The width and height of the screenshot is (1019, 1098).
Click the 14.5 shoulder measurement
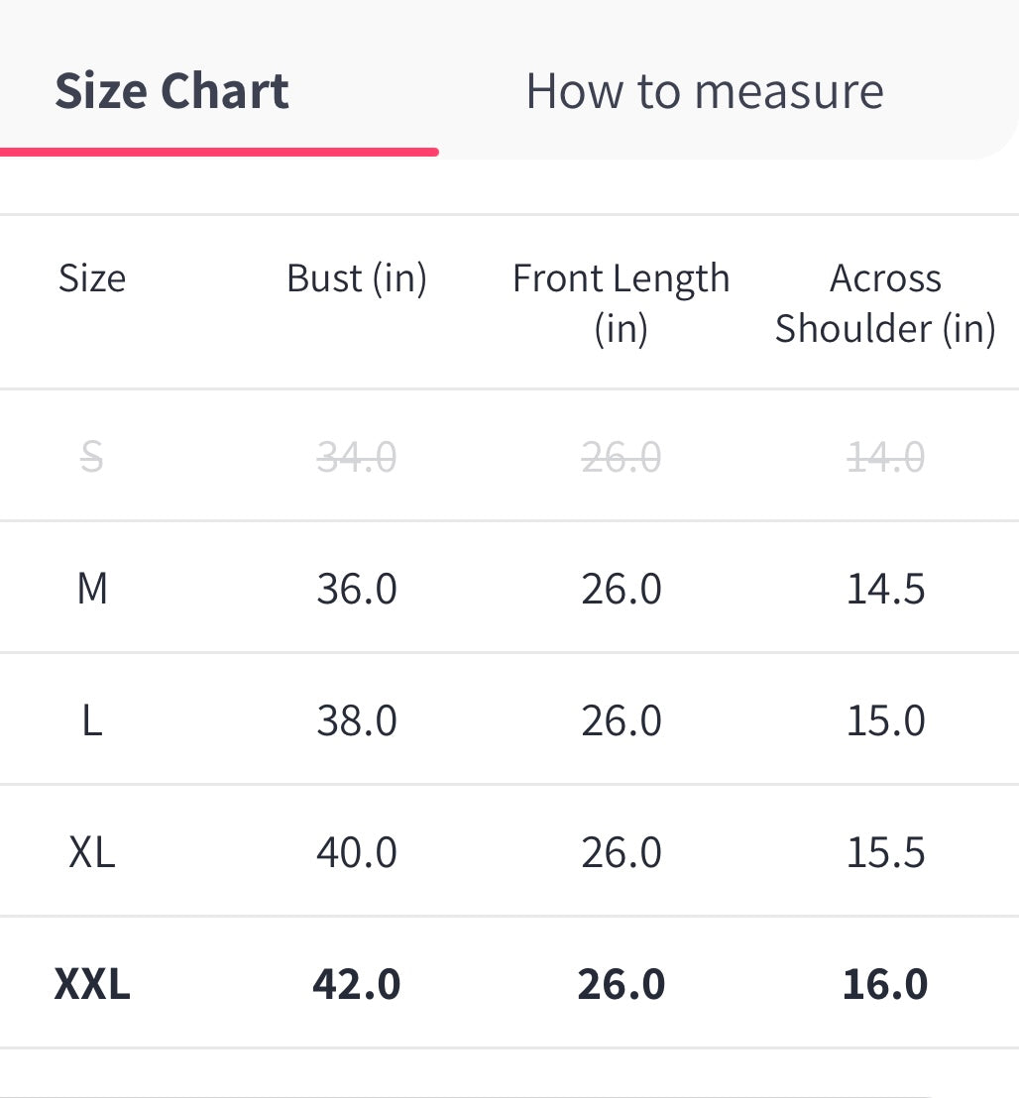tap(885, 589)
